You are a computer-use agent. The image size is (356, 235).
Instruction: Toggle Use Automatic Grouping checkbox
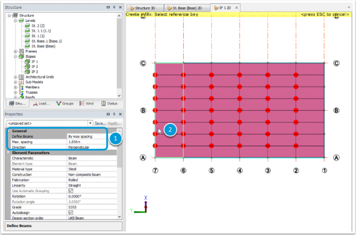(x=71, y=191)
